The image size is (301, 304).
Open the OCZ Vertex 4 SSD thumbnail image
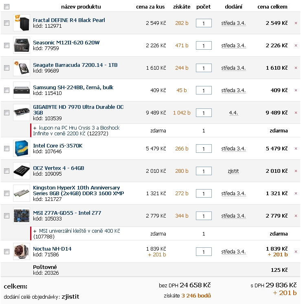point(22,171)
